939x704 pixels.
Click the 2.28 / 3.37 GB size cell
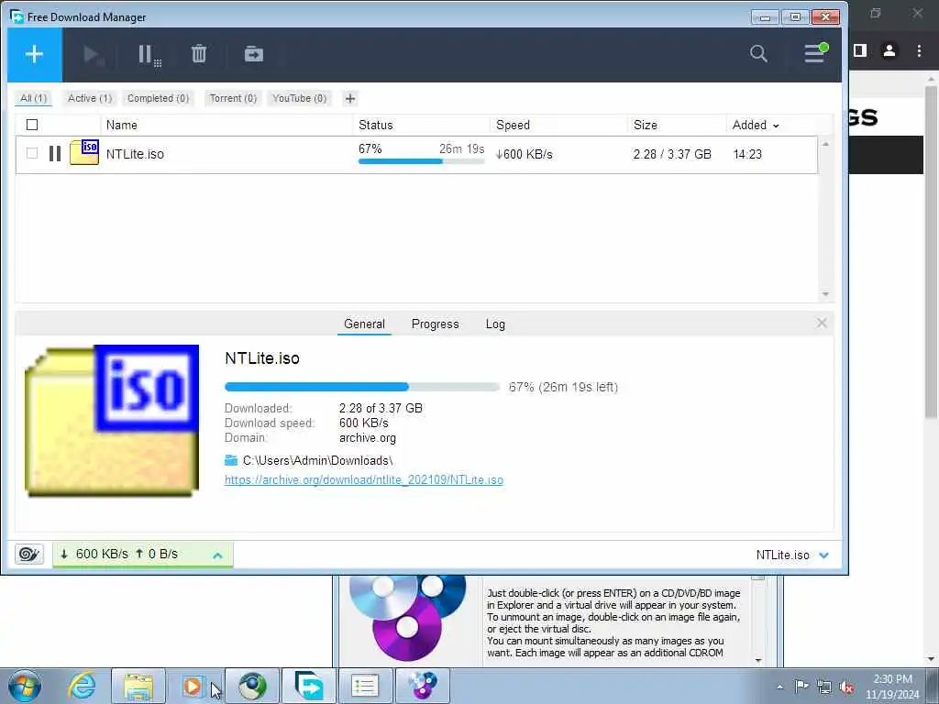(x=672, y=154)
